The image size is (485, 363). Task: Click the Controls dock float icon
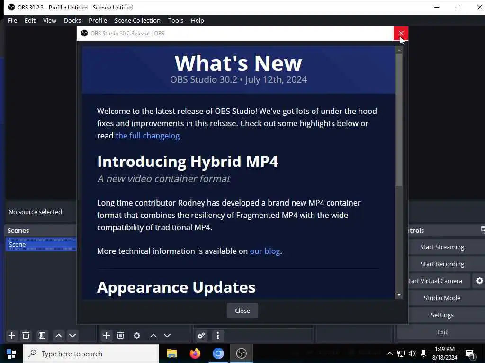[483, 230]
